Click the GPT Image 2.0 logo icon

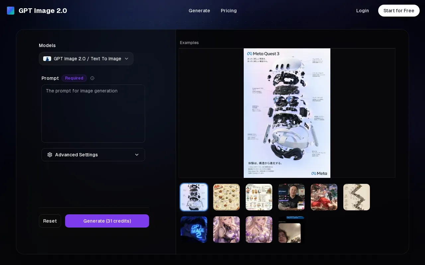point(11,11)
